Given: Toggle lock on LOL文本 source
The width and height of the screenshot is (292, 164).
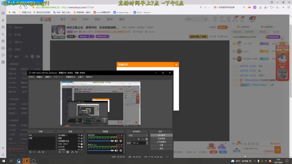Looking at the screenshot, I should [81, 147].
